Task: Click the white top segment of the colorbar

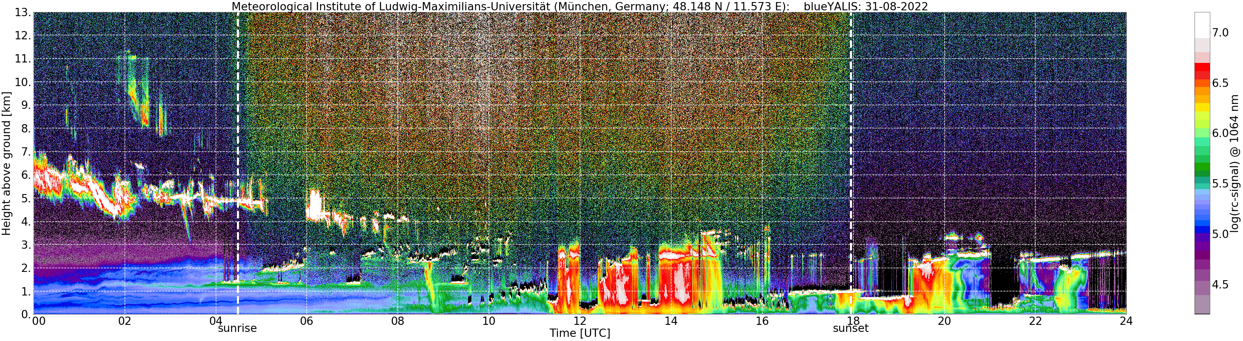Action: coord(1202,25)
